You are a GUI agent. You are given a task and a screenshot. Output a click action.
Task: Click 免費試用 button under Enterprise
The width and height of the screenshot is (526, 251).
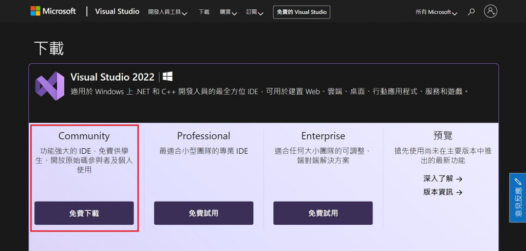pyautogui.click(x=323, y=213)
